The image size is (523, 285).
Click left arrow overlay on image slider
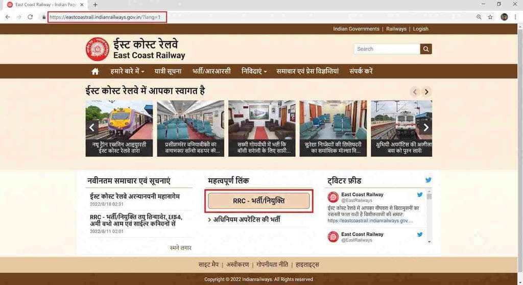pyautogui.click(x=92, y=128)
